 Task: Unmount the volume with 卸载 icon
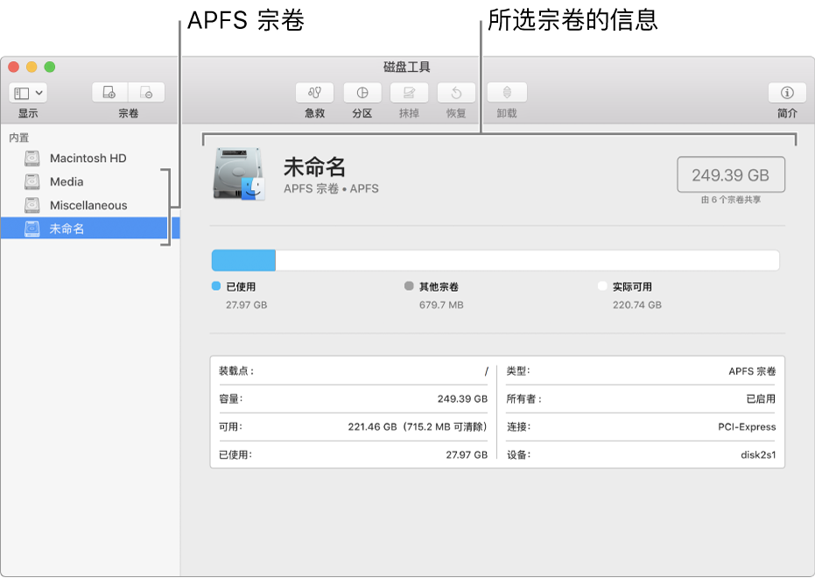[x=506, y=92]
